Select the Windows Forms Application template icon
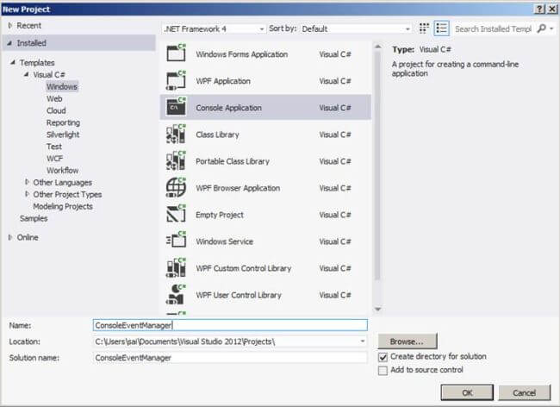This screenshot has height=407, width=560. tap(176, 53)
